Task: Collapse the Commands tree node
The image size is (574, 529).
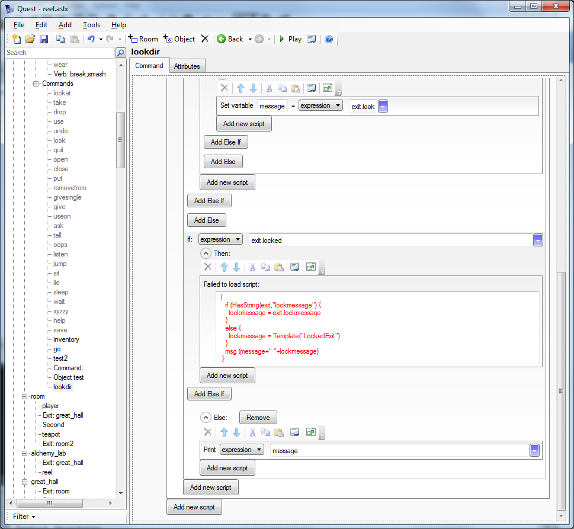Action: point(36,84)
